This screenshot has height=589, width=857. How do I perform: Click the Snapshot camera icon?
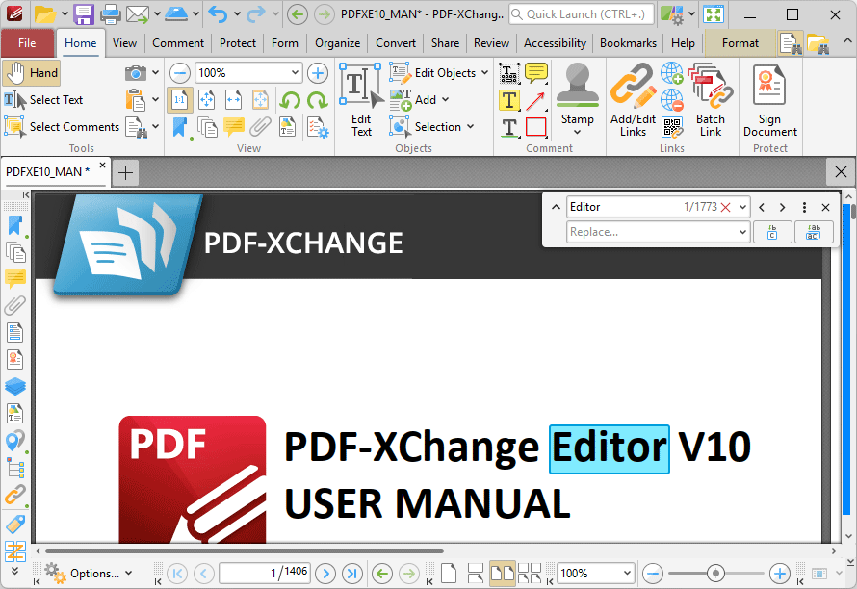135,73
